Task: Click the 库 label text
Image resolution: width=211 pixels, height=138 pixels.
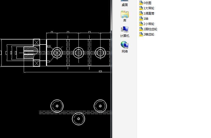Action: (x=124, y=20)
